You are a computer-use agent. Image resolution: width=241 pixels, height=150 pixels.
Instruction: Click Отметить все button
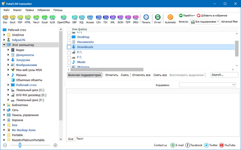[141, 75]
